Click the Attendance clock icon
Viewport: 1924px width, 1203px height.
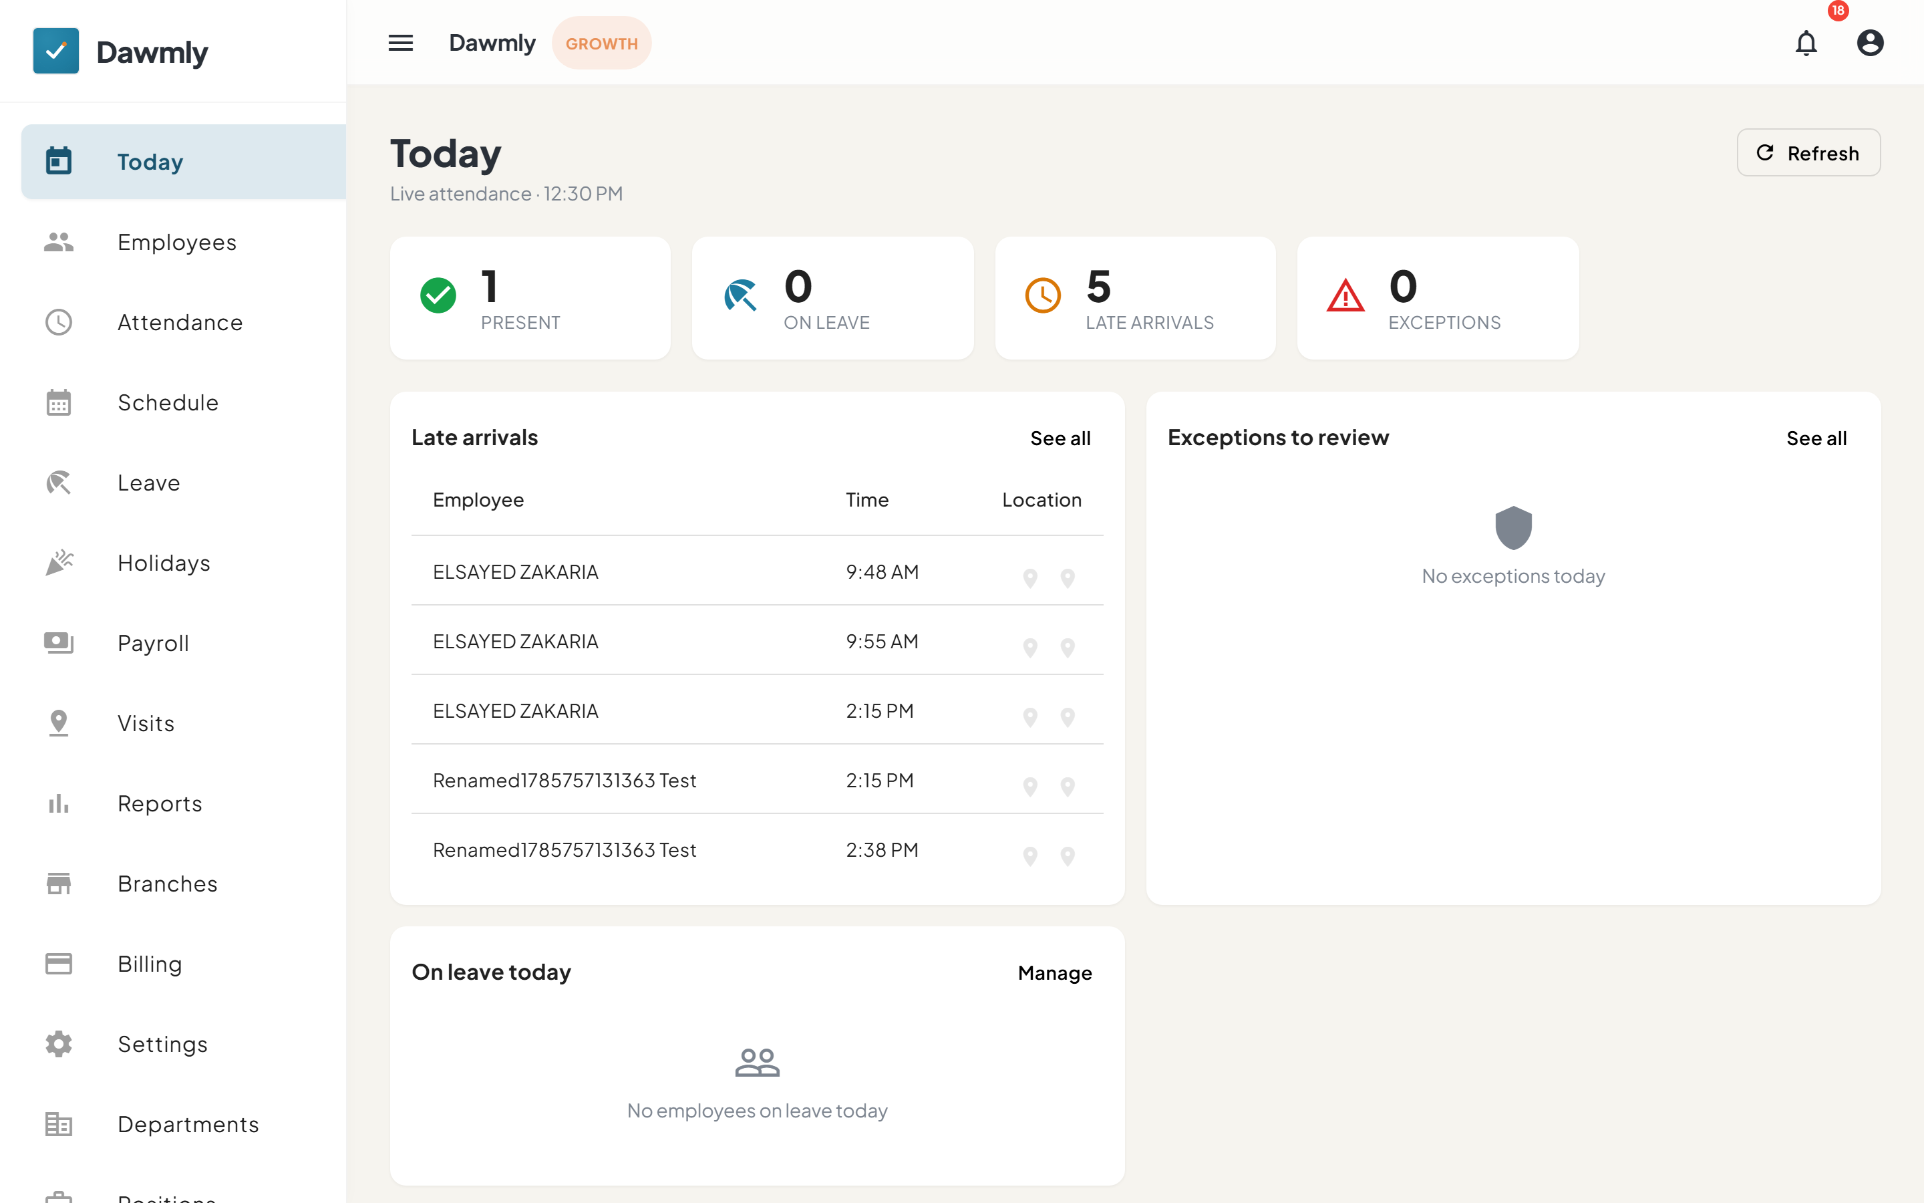coord(59,322)
